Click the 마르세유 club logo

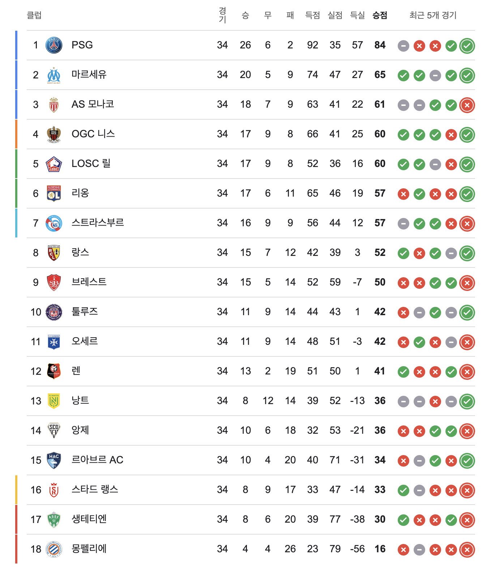coord(54,75)
